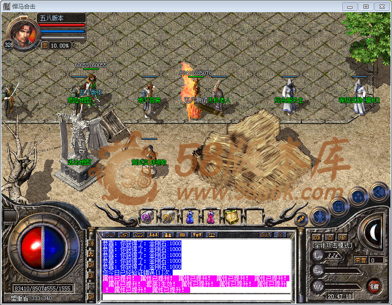Click the exchange arrows icon in chat toolbar
The image size is (392, 305).
pos(124,235)
